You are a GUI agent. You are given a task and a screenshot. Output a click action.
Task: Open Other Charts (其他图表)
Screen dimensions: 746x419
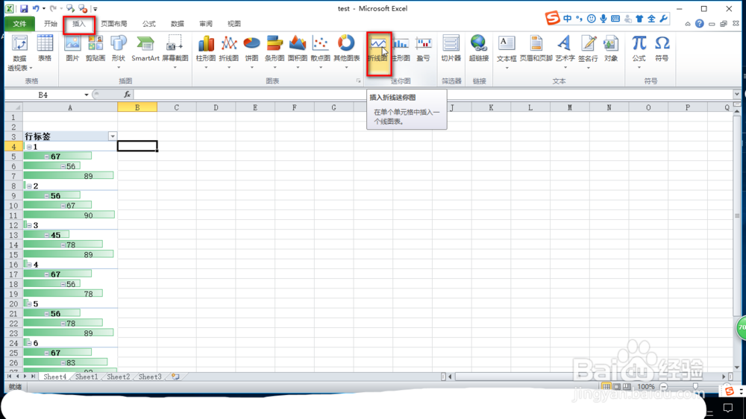(346, 51)
